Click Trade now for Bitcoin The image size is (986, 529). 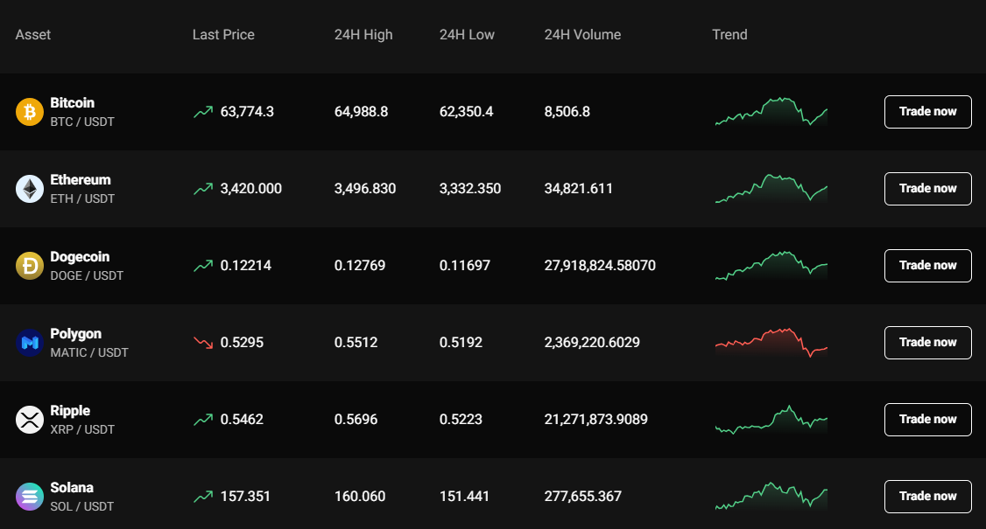[927, 112]
